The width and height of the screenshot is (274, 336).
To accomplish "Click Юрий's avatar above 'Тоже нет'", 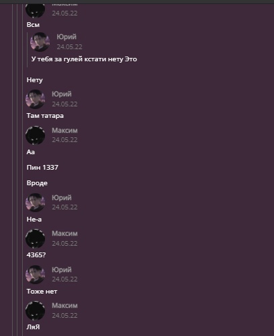I will tap(36, 275).
